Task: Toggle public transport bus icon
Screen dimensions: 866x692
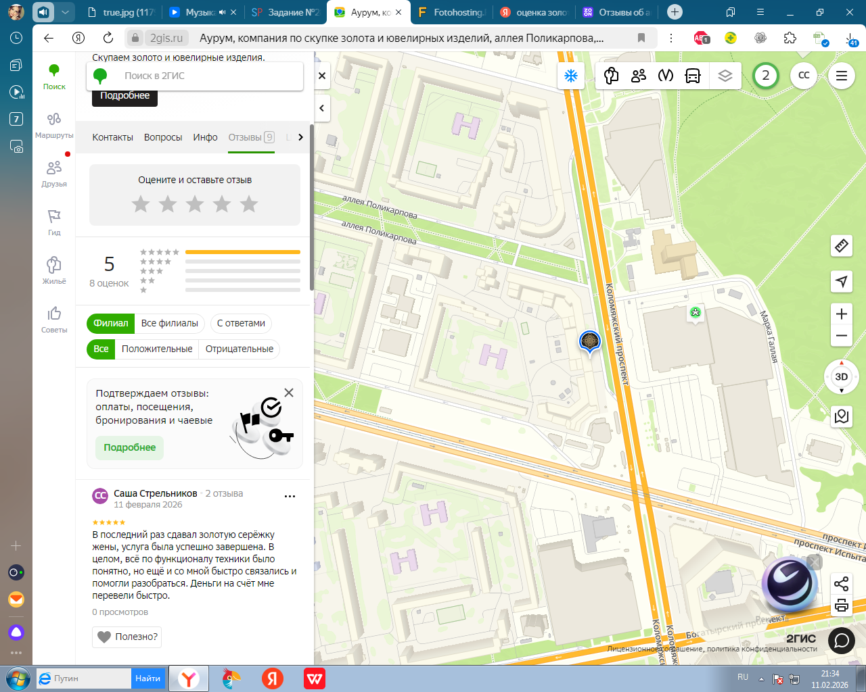Action: tap(693, 76)
